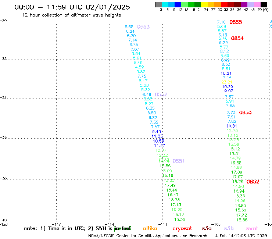Click the wave height value 16.94

[239, 191]
